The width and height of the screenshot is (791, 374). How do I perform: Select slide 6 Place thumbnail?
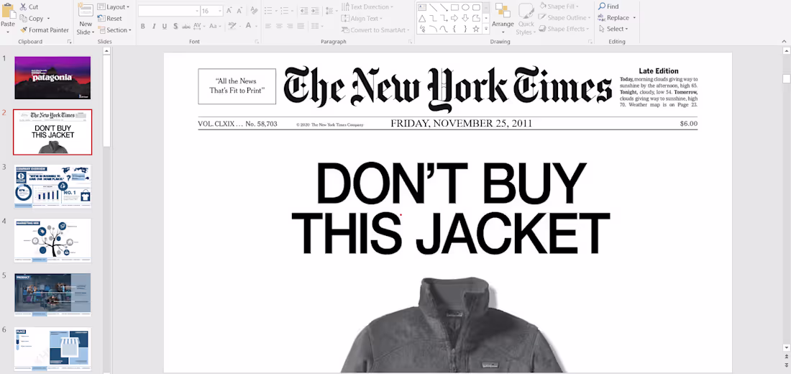click(x=52, y=350)
